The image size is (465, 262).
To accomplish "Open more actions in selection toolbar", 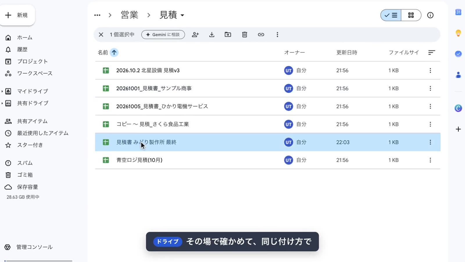I will [277, 35].
